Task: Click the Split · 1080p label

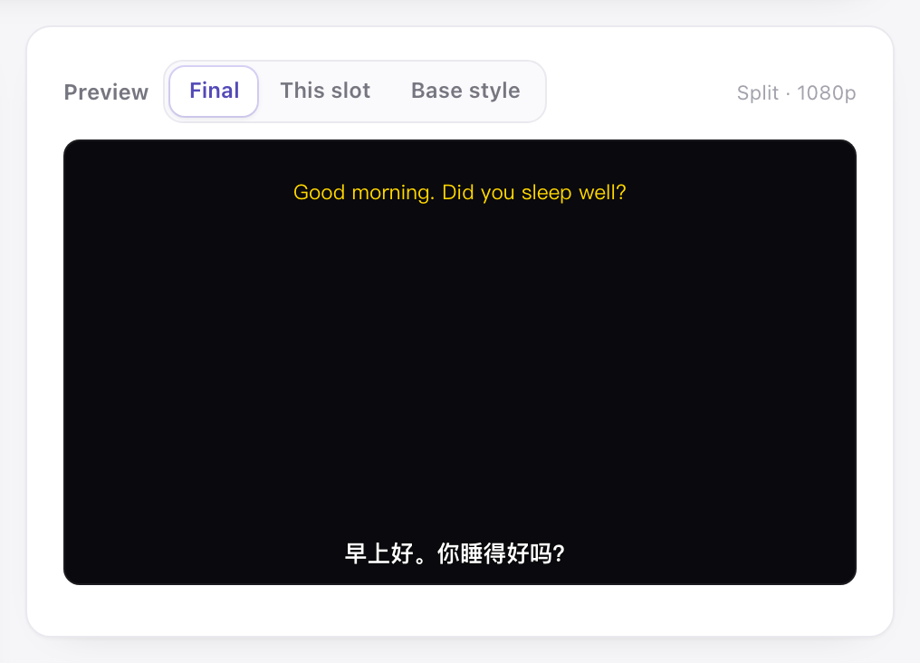Action: [796, 92]
